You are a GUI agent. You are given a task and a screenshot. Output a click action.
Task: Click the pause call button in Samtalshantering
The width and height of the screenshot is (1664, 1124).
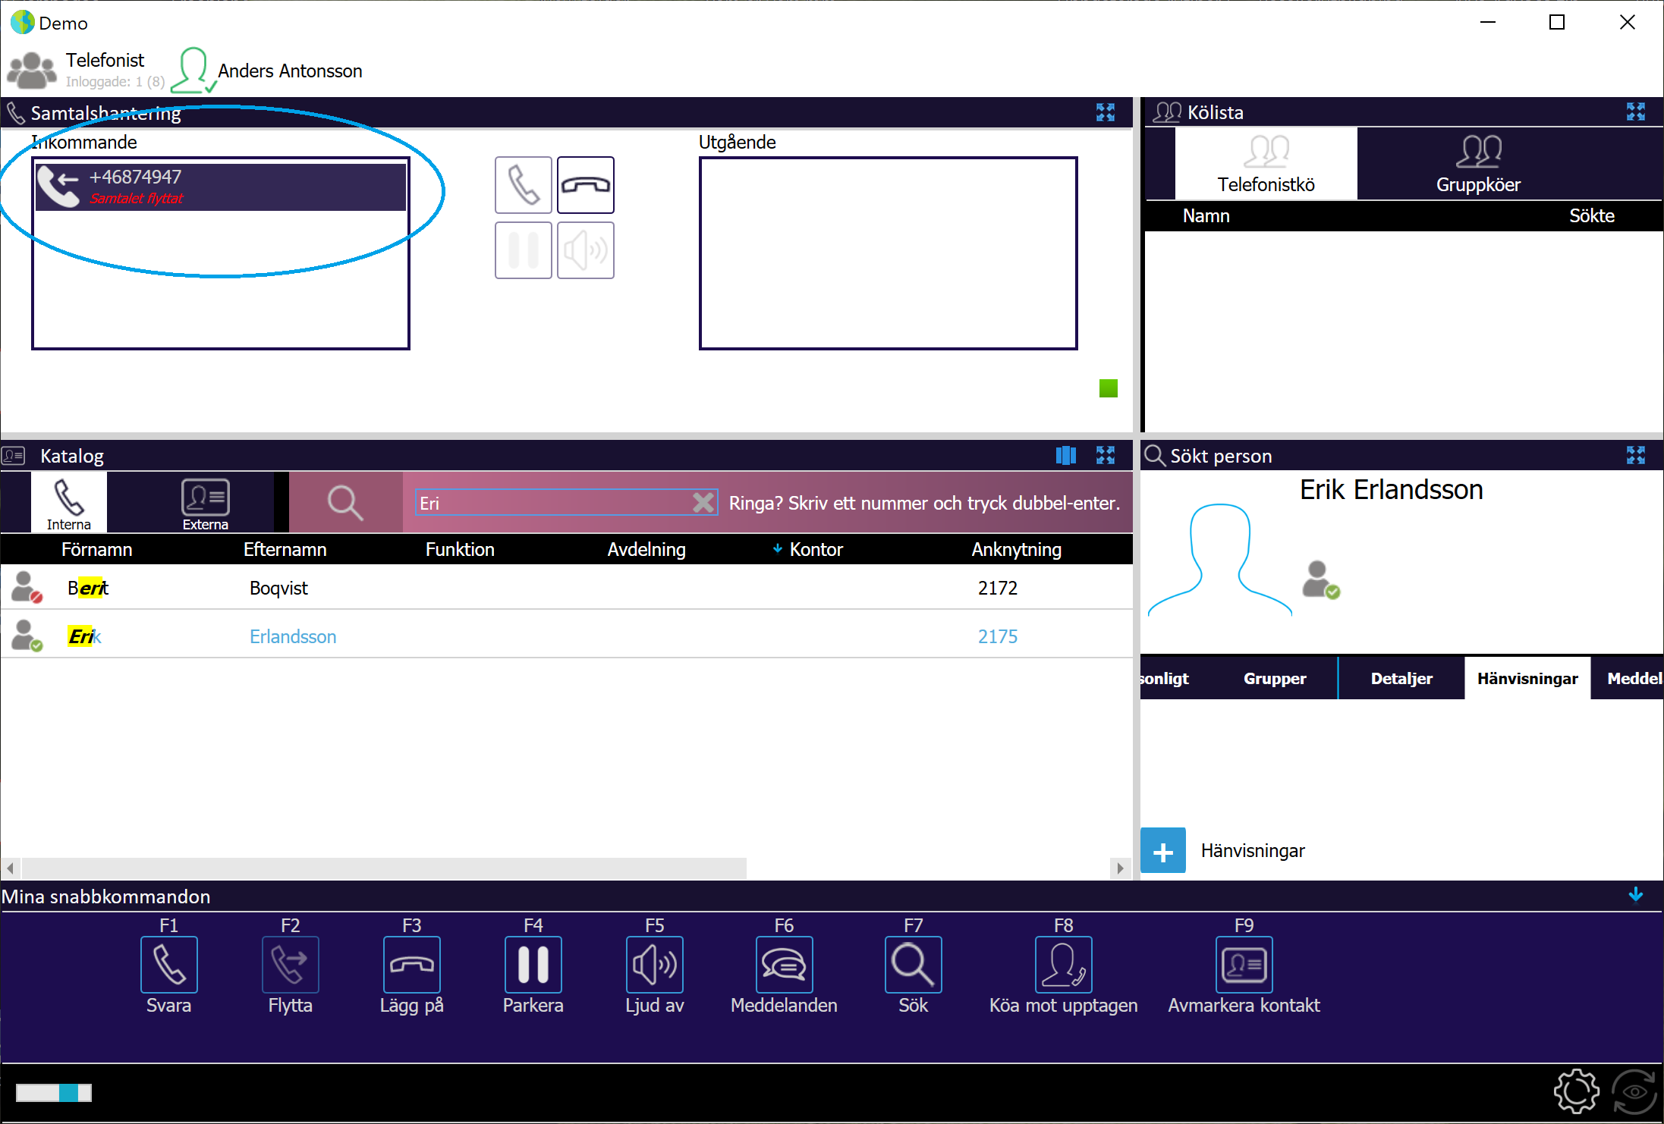pos(523,250)
